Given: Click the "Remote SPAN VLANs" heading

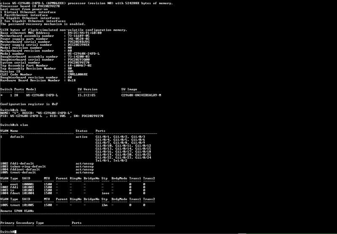Looking at the screenshot, I should coord(17,211).
